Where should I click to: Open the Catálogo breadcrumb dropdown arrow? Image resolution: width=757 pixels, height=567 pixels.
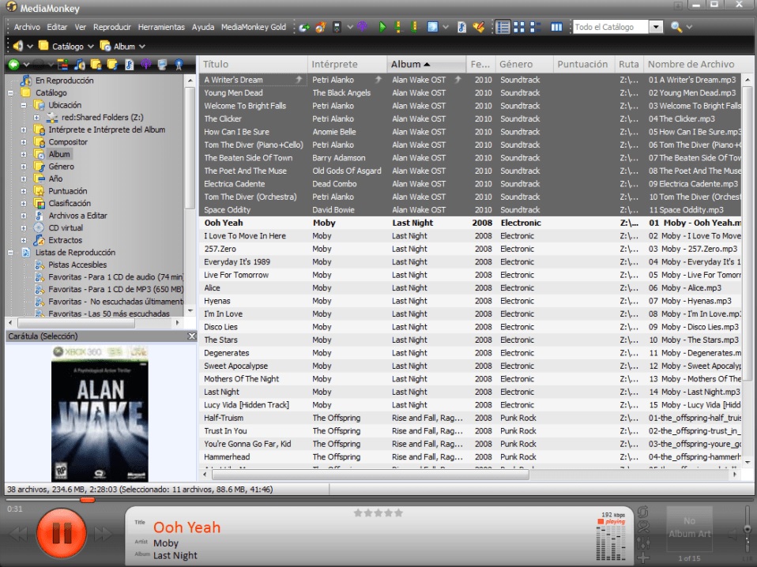pyautogui.click(x=91, y=47)
